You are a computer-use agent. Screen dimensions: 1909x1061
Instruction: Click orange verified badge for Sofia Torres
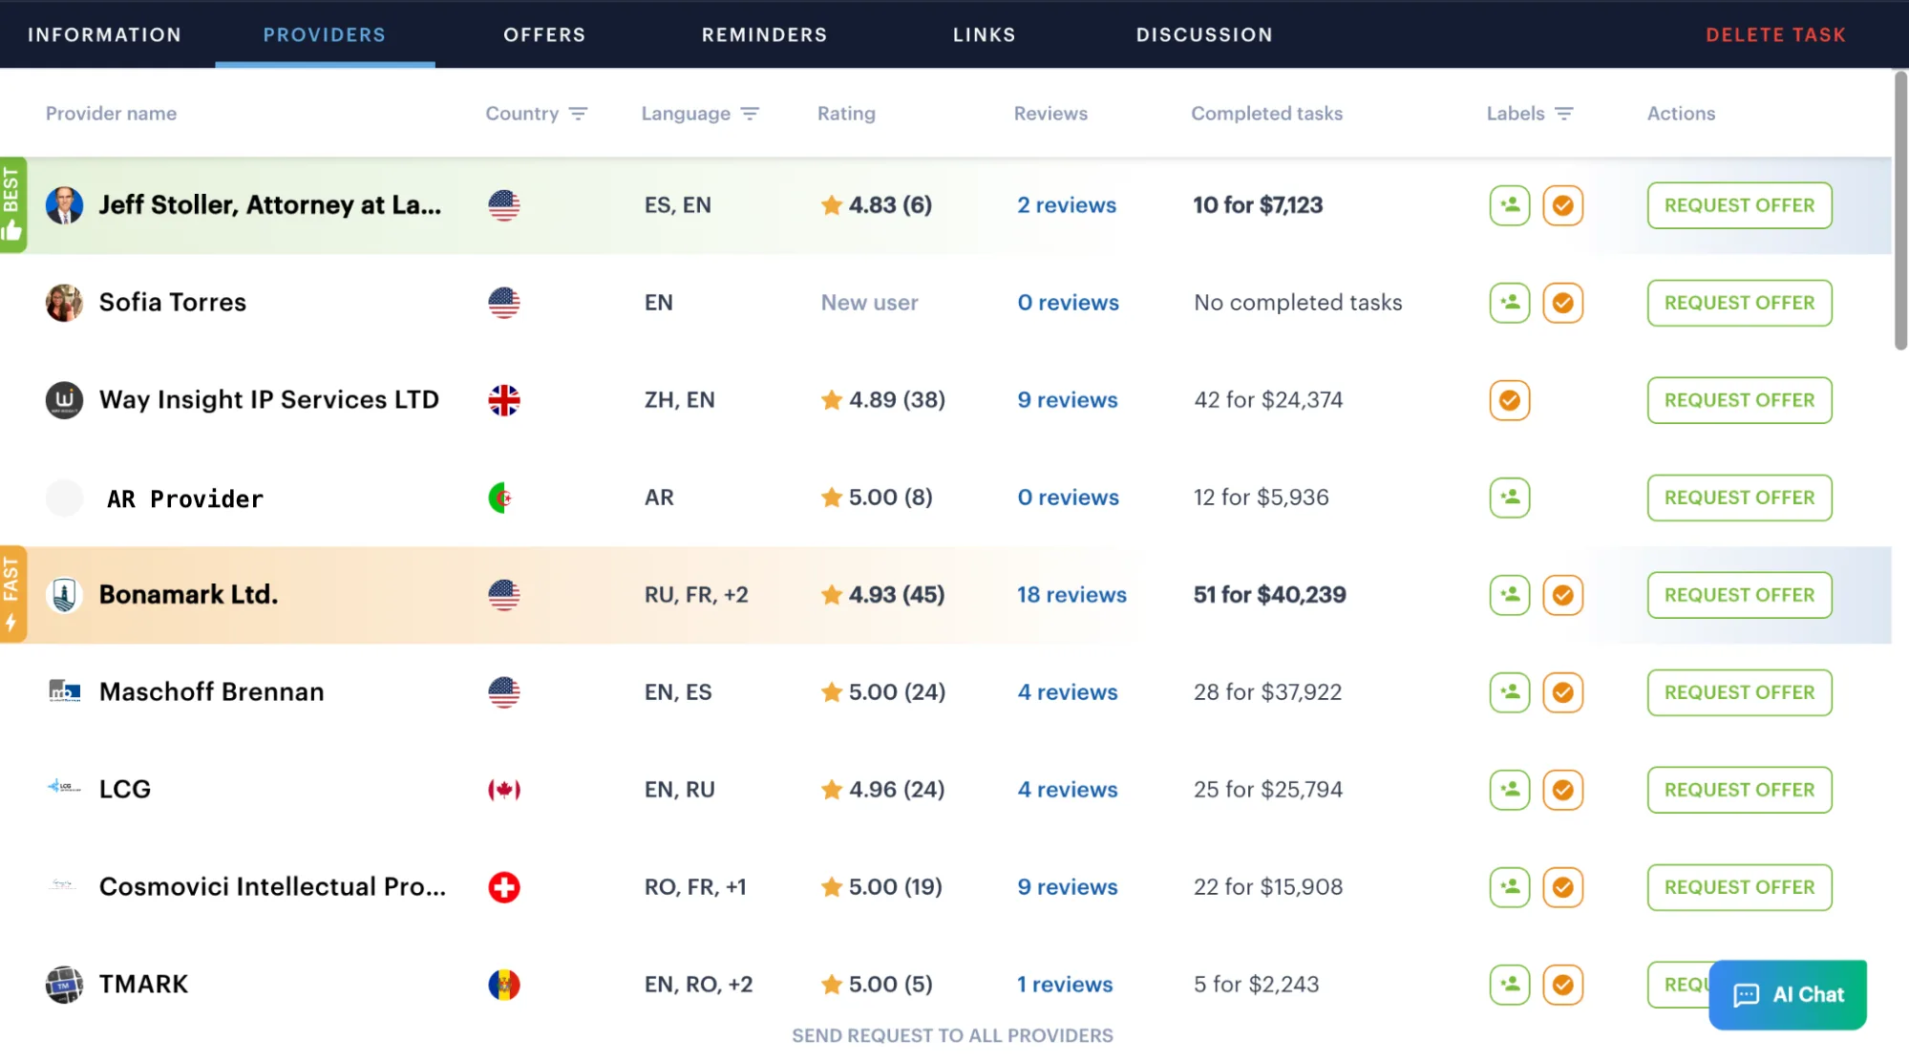click(x=1562, y=303)
